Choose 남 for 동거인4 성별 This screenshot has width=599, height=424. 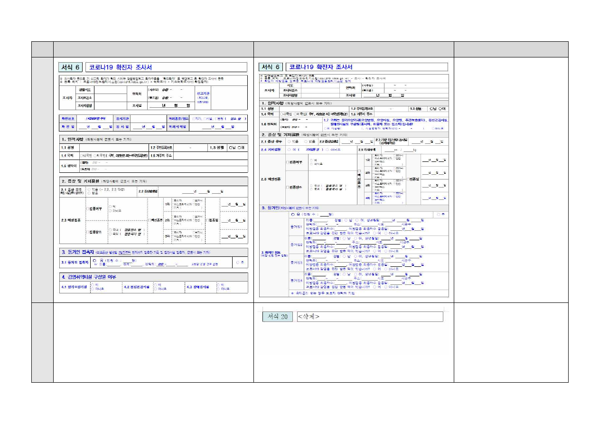click(345, 274)
